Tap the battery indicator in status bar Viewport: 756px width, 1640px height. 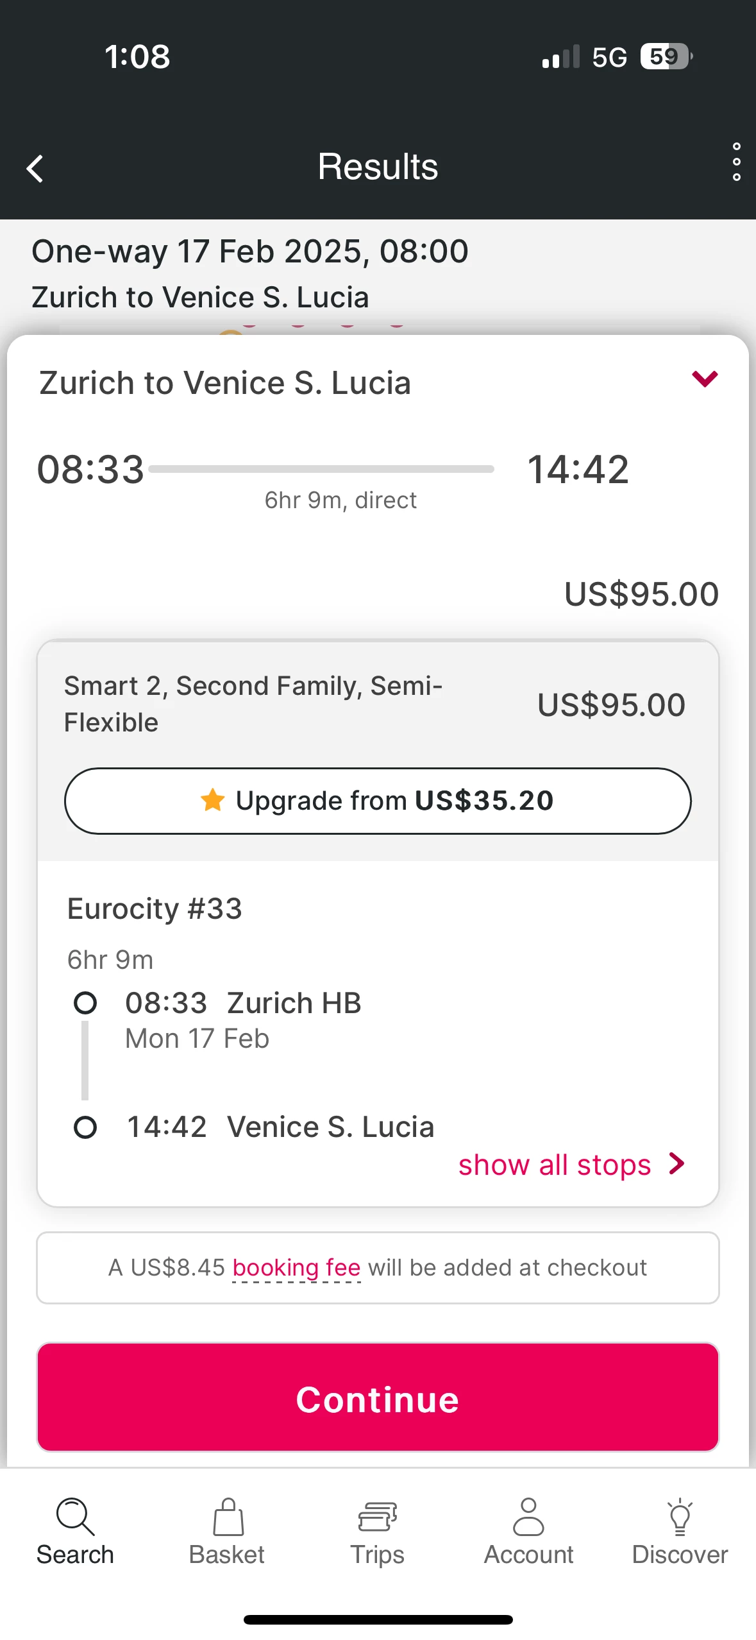point(666,56)
